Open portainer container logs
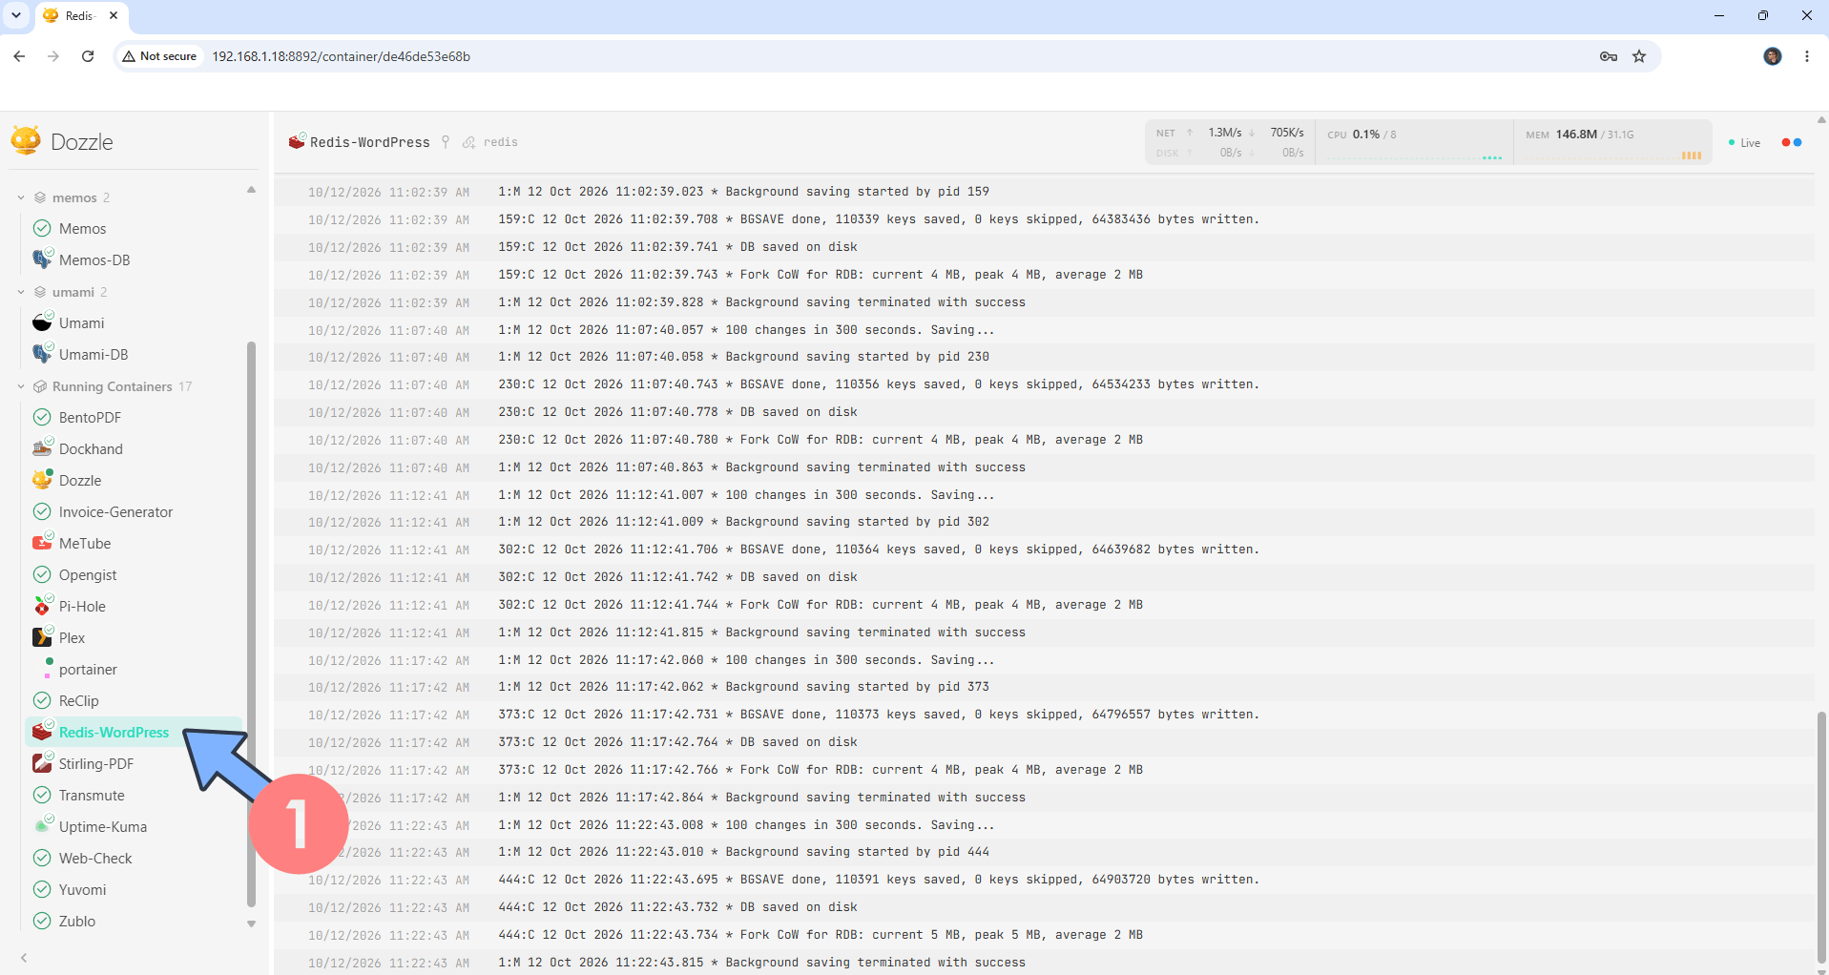This screenshot has height=975, width=1829. 88,670
